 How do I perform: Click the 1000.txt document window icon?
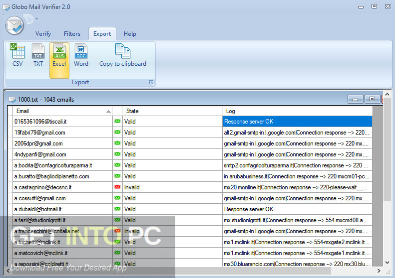pos(12,100)
